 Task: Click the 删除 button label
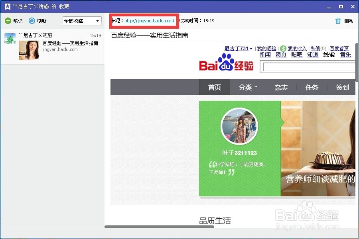point(348,21)
